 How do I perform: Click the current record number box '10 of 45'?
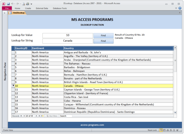tap(30, 116)
